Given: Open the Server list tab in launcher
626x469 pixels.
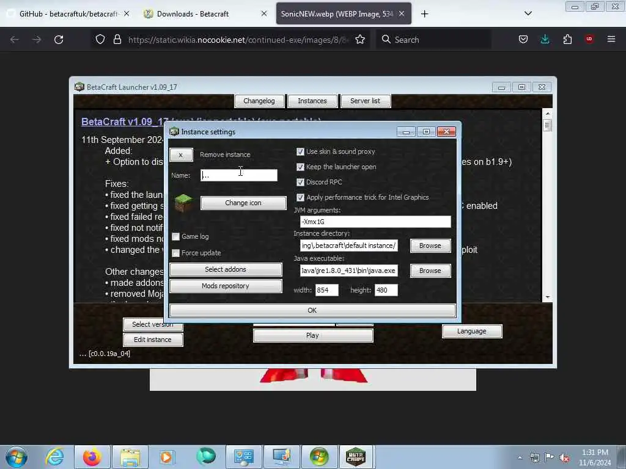Looking at the screenshot, I should click(366, 101).
